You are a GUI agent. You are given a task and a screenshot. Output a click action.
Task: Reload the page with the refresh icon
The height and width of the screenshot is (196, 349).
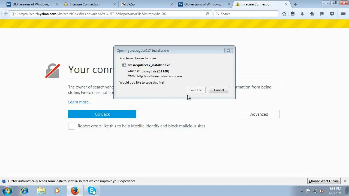click(207, 14)
